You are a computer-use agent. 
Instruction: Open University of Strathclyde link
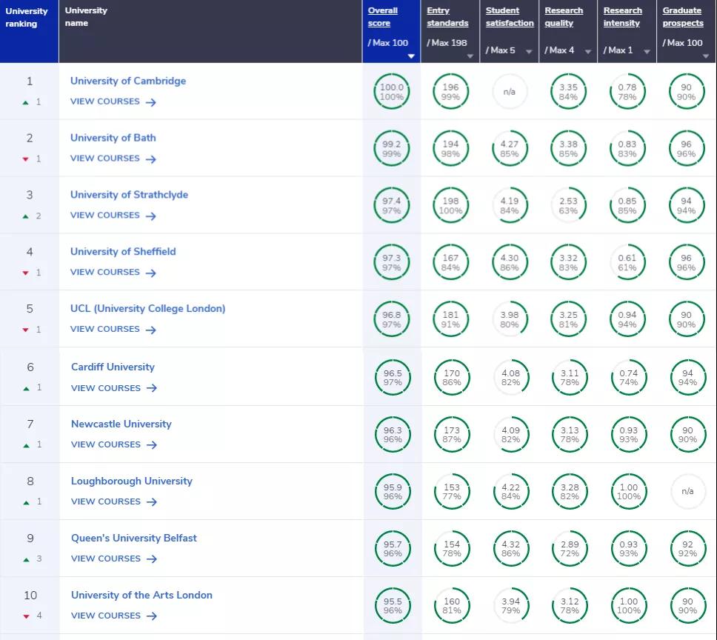(129, 195)
